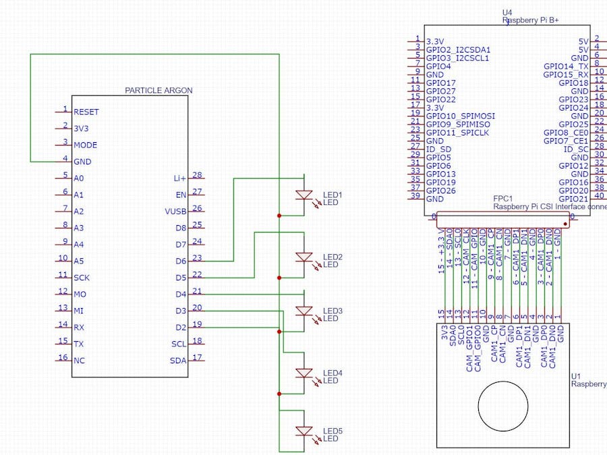Click the FPC1 reference label

(502, 198)
